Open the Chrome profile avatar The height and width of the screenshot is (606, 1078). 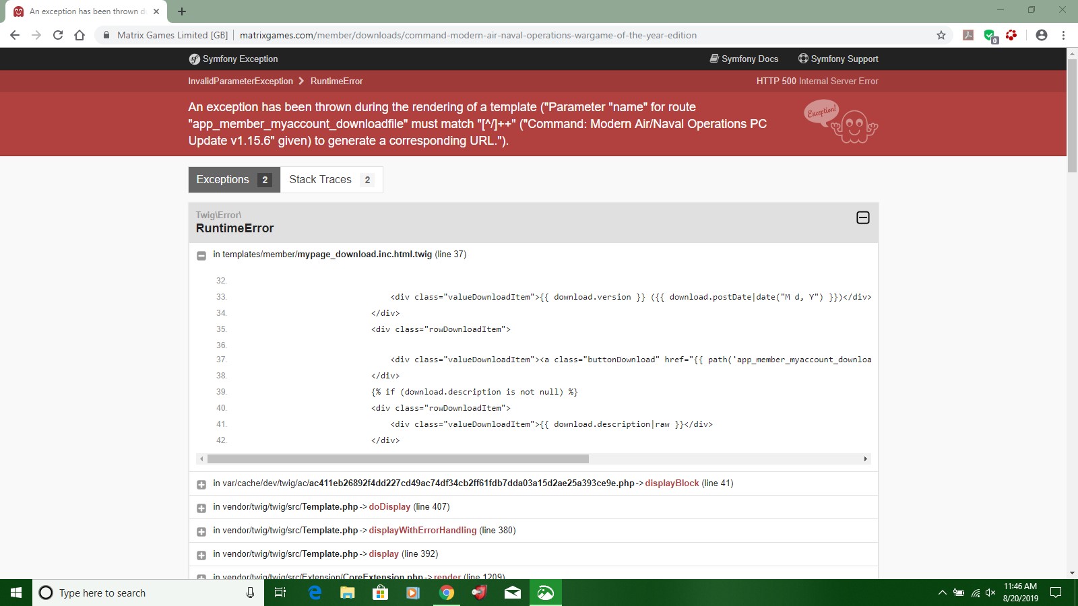click(1042, 35)
